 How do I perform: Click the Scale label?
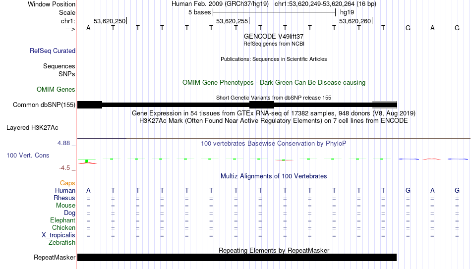click(x=67, y=12)
